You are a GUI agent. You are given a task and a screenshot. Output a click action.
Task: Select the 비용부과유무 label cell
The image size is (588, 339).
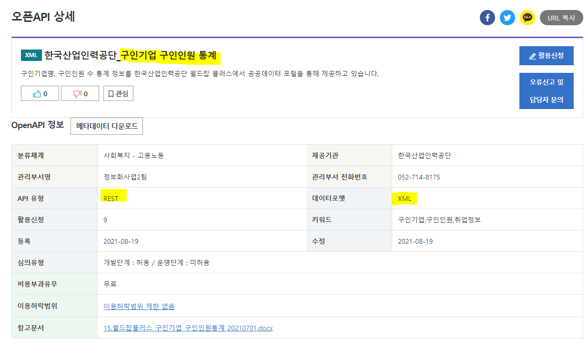[55, 284]
